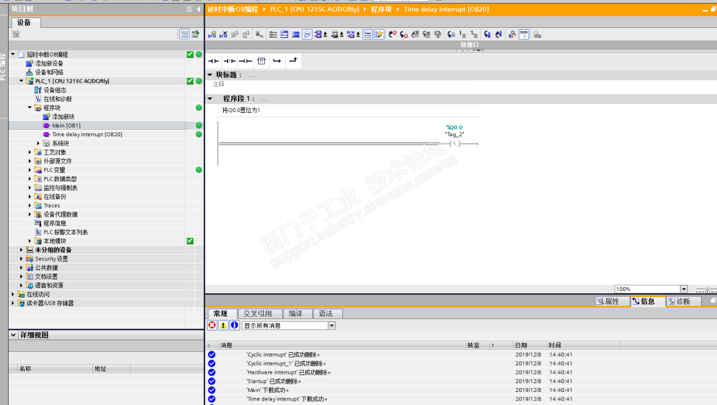This screenshot has width=717, height=405.
Task: Switch to the 语法 syntax tab
Action: 327,313
